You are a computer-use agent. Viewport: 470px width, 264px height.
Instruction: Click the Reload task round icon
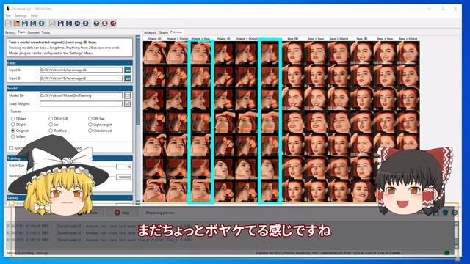[x=86, y=23]
